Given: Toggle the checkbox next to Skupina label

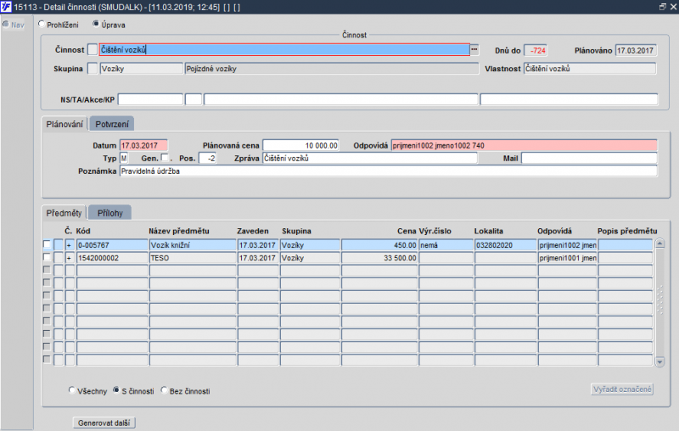Looking at the screenshot, I should [x=93, y=69].
